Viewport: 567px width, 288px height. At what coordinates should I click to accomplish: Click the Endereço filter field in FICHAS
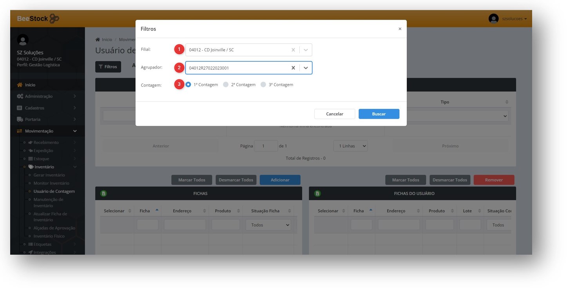pyautogui.click(x=185, y=225)
